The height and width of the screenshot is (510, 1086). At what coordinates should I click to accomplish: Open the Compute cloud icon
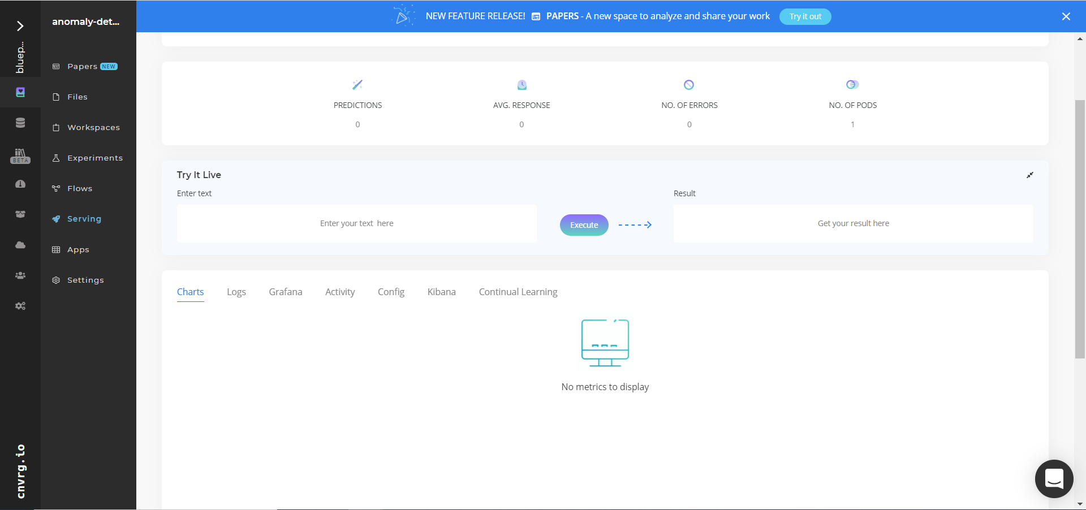coord(20,245)
